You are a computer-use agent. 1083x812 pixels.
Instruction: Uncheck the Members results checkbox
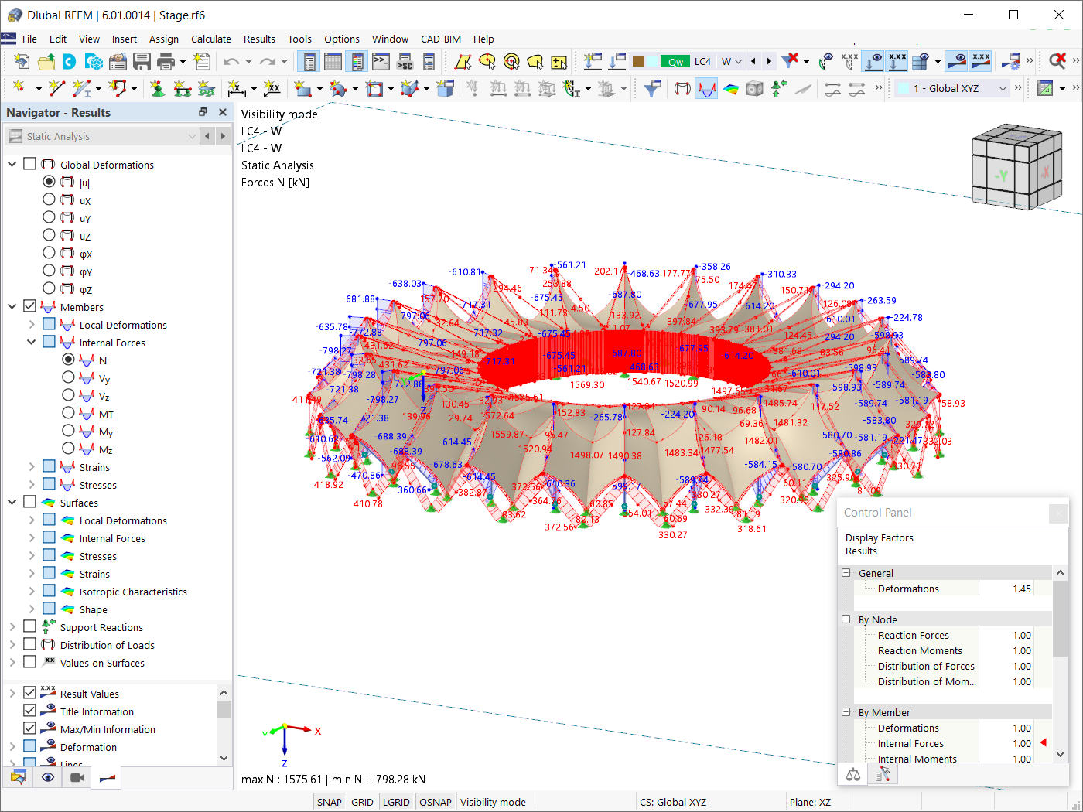[29, 306]
